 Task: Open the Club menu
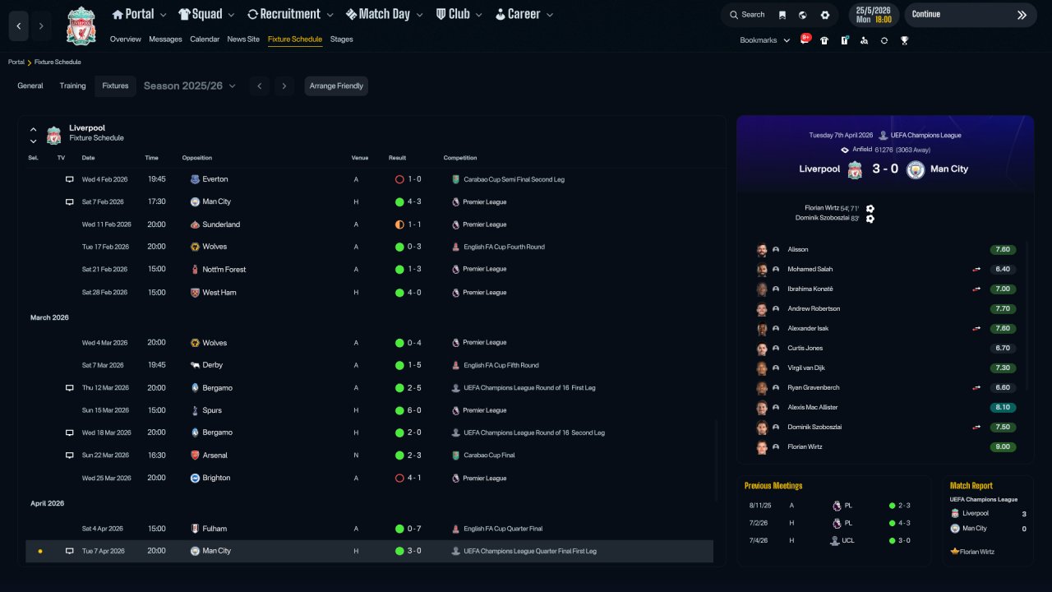tap(460, 14)
